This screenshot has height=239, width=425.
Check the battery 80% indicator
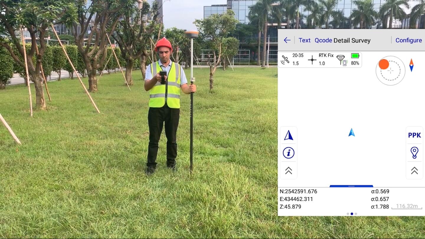pyautogui.click(x=355, y=59)
